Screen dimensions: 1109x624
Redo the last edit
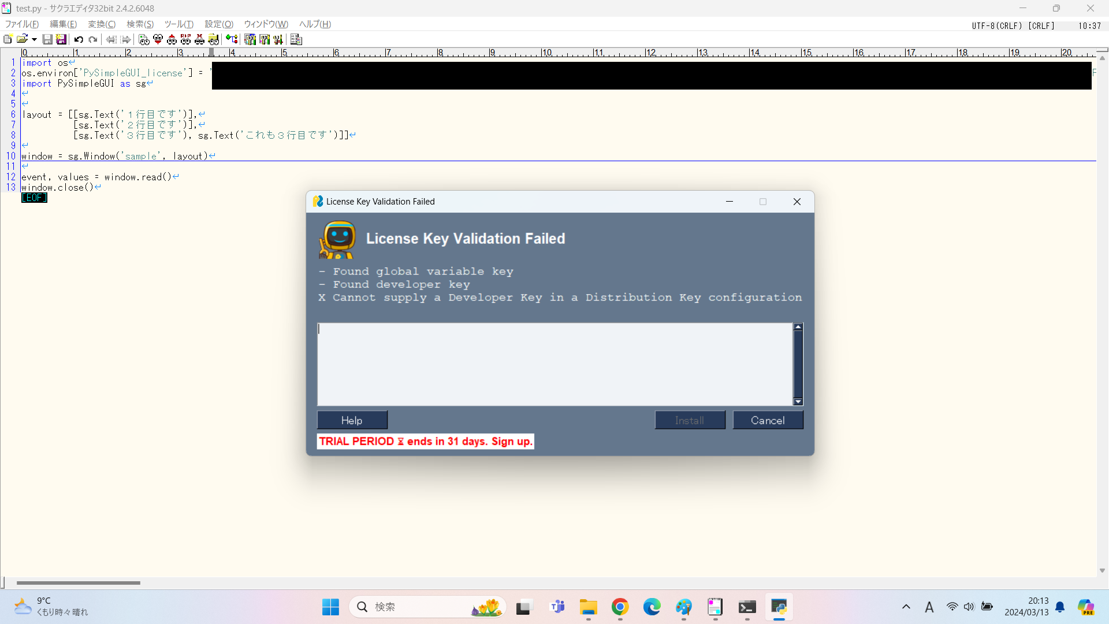coord(93,39)
